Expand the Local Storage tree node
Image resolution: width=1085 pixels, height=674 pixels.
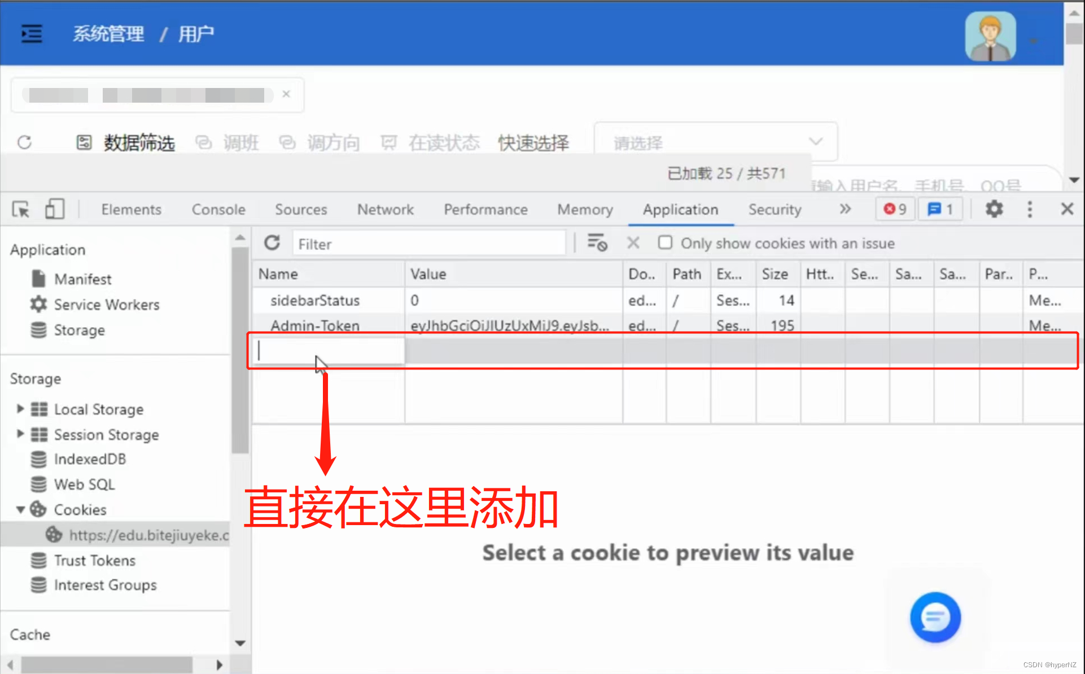[20, 409]
